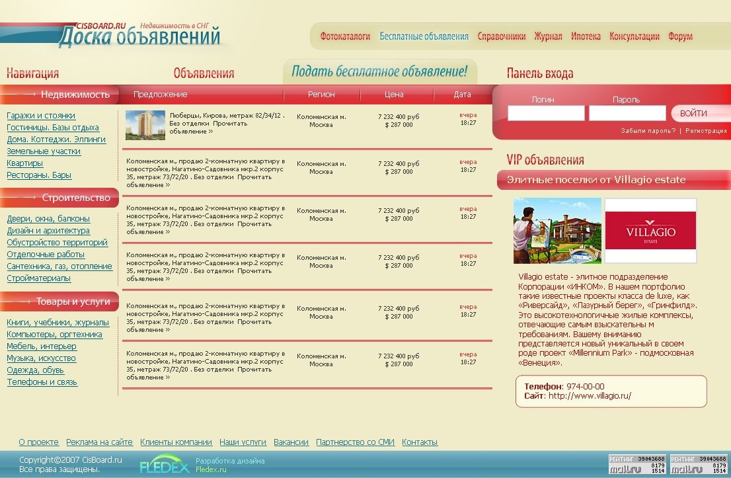Open Мебель, интерьер category
Screen dimensions: 731x478
pyautogui.click(x=42, y=346)
